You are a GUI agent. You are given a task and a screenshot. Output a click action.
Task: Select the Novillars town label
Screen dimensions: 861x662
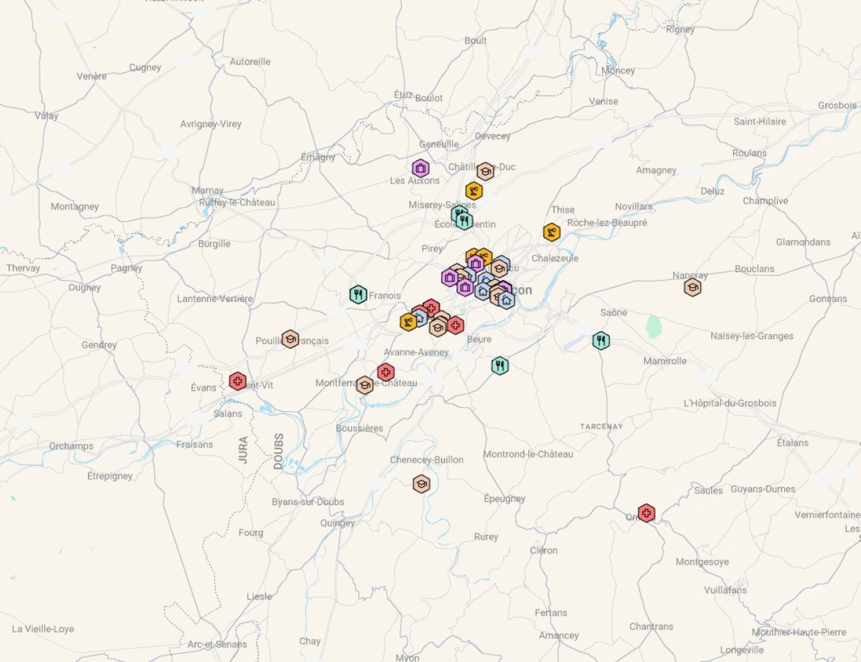pyautogui.click(x=634, y=207)
